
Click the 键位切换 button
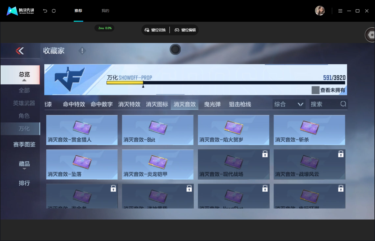coord(155,30)
